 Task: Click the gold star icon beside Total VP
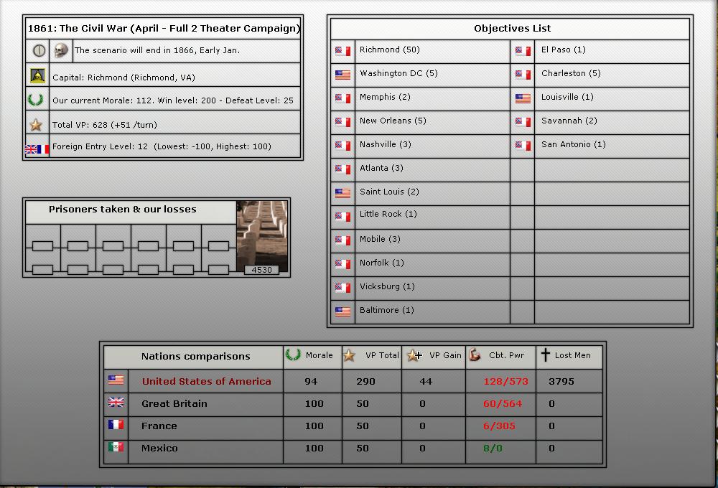pyautogui.click(x=36, y=125)
